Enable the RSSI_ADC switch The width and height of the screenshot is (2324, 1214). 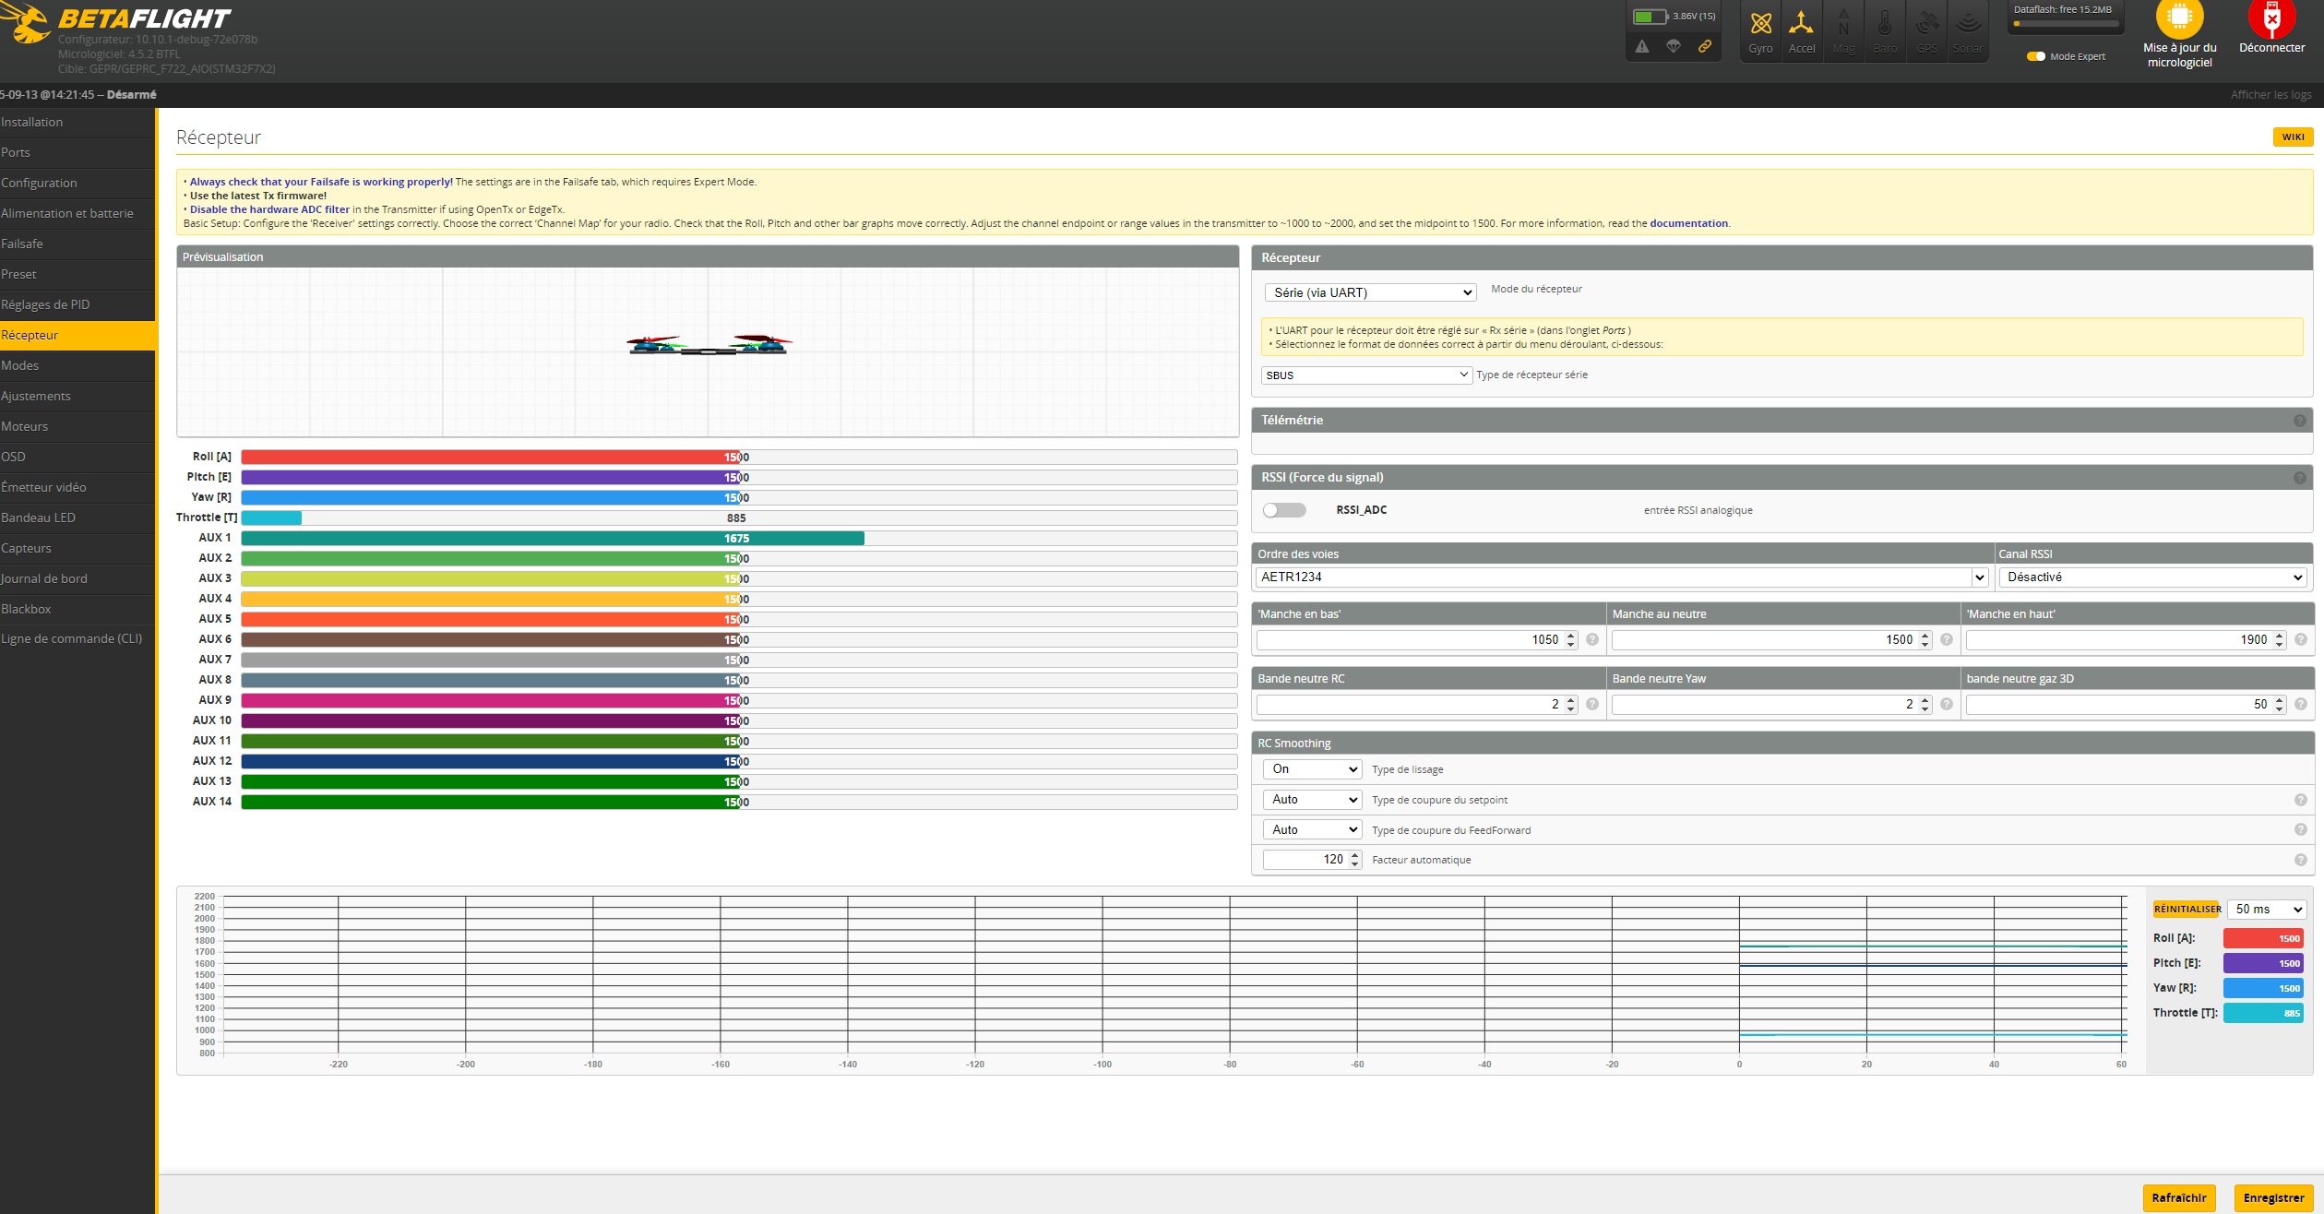pos(1284,510)
